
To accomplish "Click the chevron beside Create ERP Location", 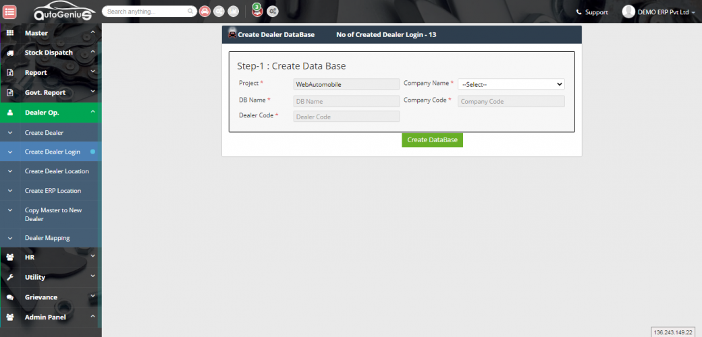I will pos(10,190).
